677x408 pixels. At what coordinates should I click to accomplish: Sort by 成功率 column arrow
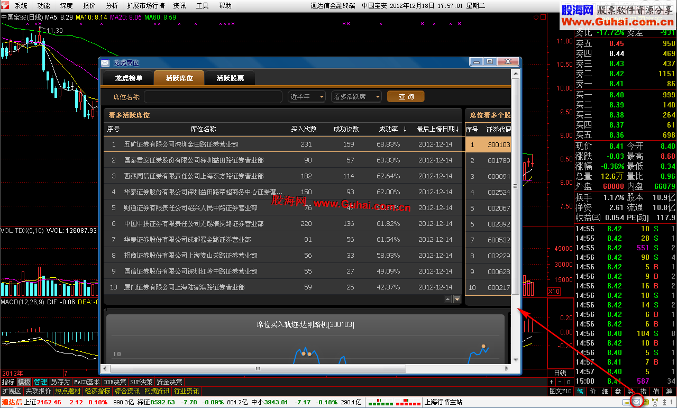click(405, 129)
